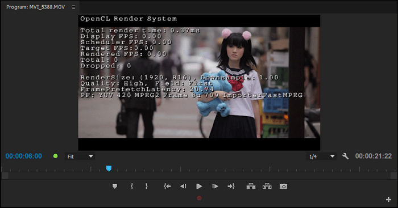Click the Mark Out bracket button
Image resolution: width=398 pixels, height=208 pixels.
[x=147, y=186]
